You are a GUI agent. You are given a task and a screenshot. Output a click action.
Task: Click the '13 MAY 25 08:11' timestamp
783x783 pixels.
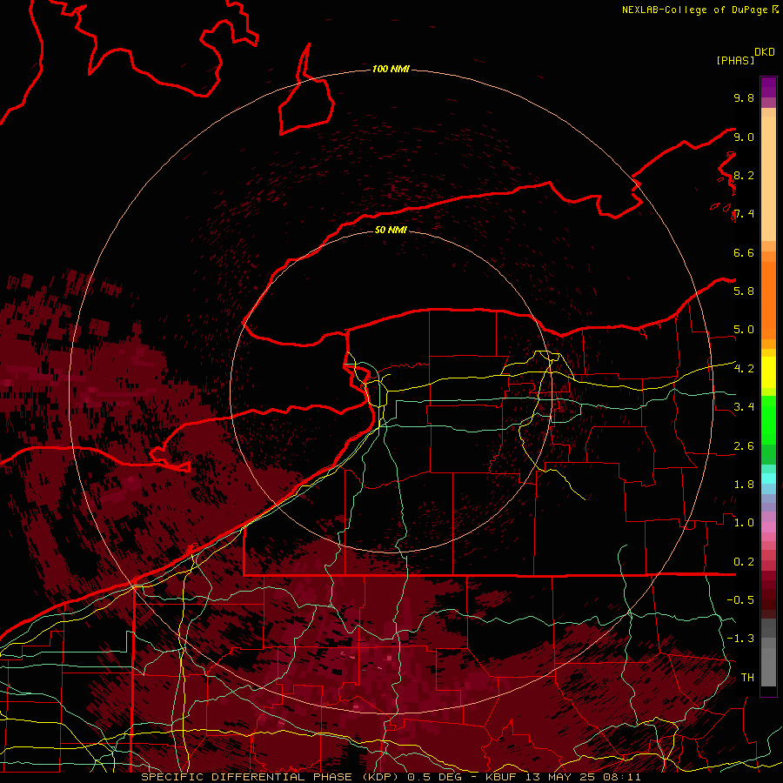pyautogui.click(x=583, y=777)
